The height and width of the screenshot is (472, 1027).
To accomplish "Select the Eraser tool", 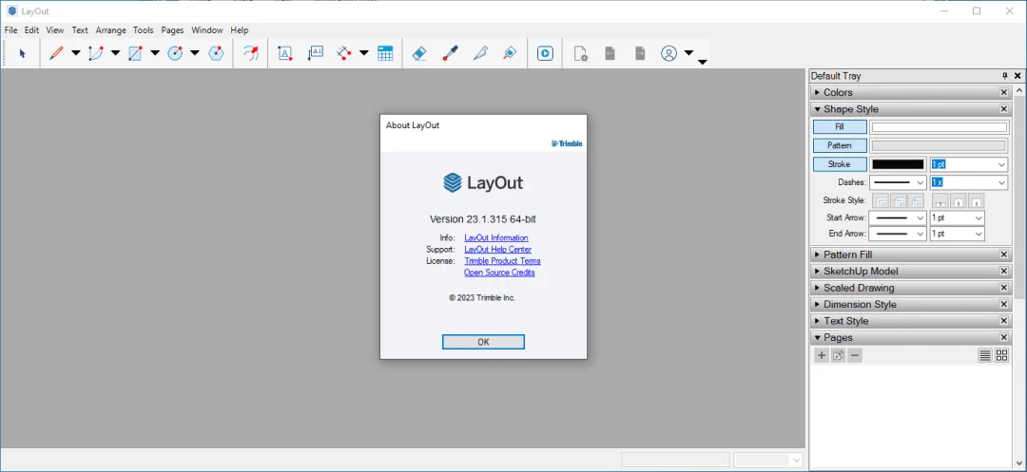I will [420, 53].
